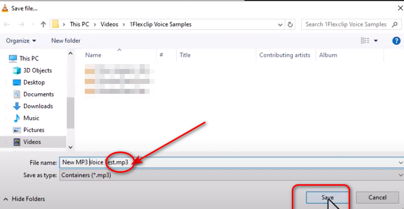
Task: Sort by Contributing artists column
Action: click(285, 55)
